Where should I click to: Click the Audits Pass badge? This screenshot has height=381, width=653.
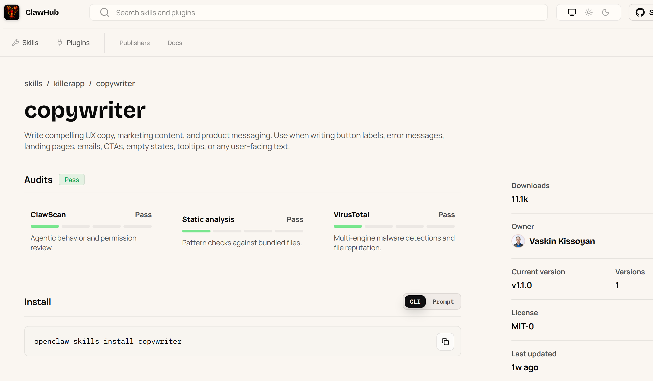pos(72,180)
